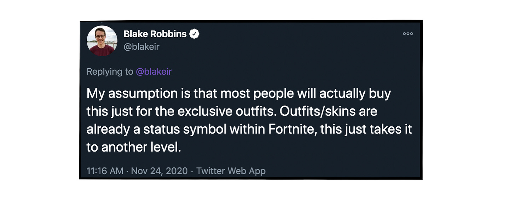Click the "Replying to" label text
515x200 pixels.
[x=110, y=72]
